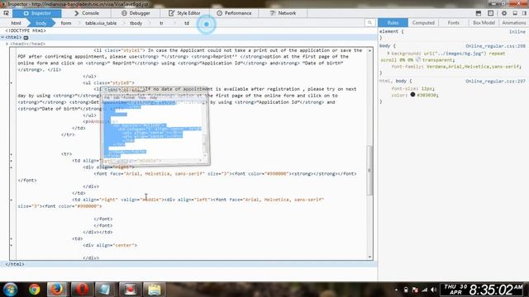Viewport: 529px width, 297px height.
Task: Click the volume speaker tray icon
Action: pos(434,290)
